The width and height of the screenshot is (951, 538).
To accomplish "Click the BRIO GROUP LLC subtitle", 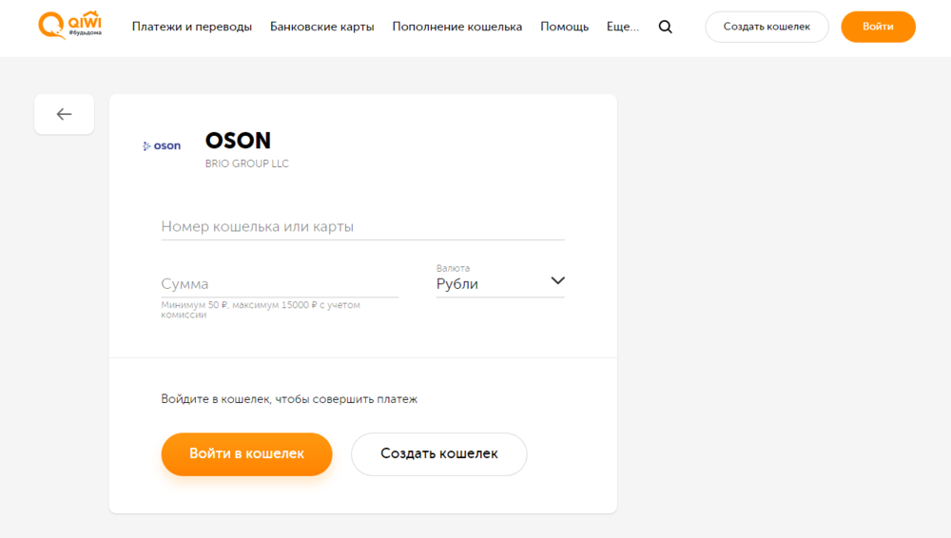I will click(246, 163).
